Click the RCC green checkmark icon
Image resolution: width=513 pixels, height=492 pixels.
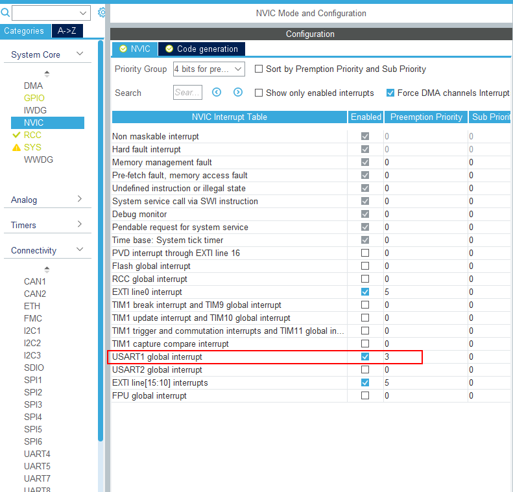coord(16,135)
